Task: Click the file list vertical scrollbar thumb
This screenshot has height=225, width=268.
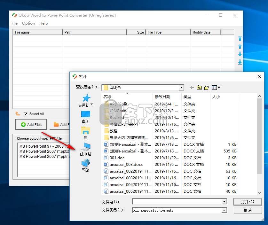Action: pyautogui.click(x=259, y=136)
